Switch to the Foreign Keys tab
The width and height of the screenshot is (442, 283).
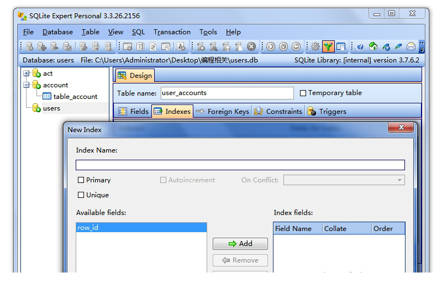(223, 111)
